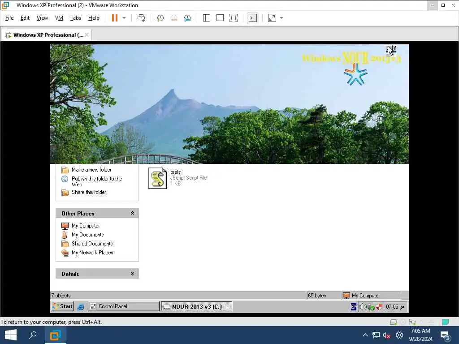This screenshot has width=459, height=344.
Task: Take a snapshot of this virtual machine
Action: [x=160, y=18]
